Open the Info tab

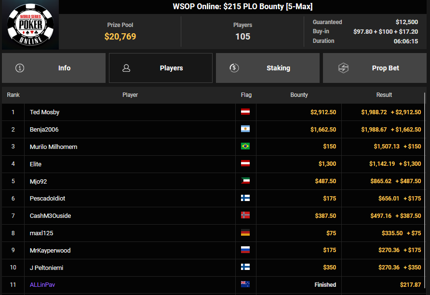(x=54, y=68)
